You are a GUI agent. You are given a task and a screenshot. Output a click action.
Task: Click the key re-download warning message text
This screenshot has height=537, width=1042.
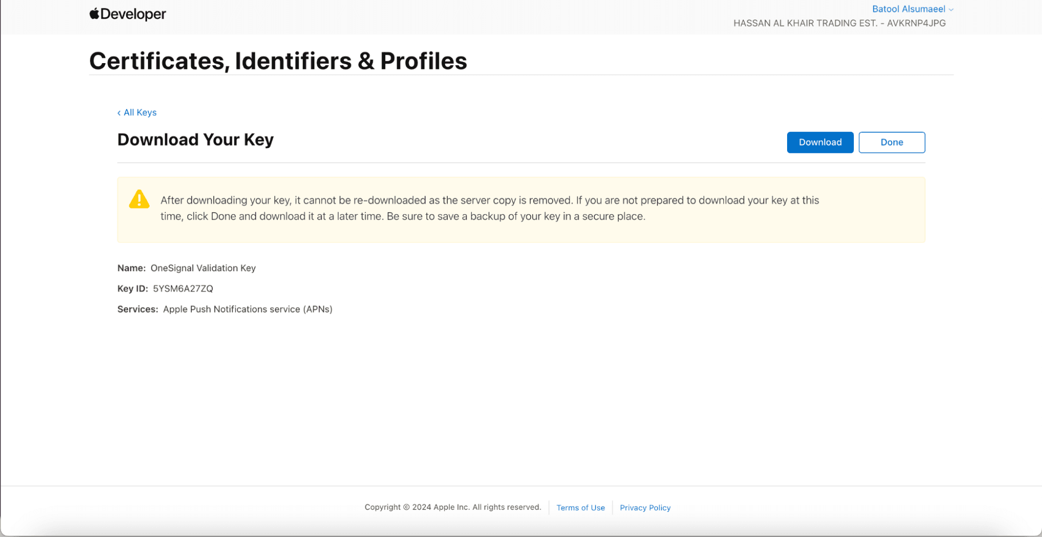[489, 208]
